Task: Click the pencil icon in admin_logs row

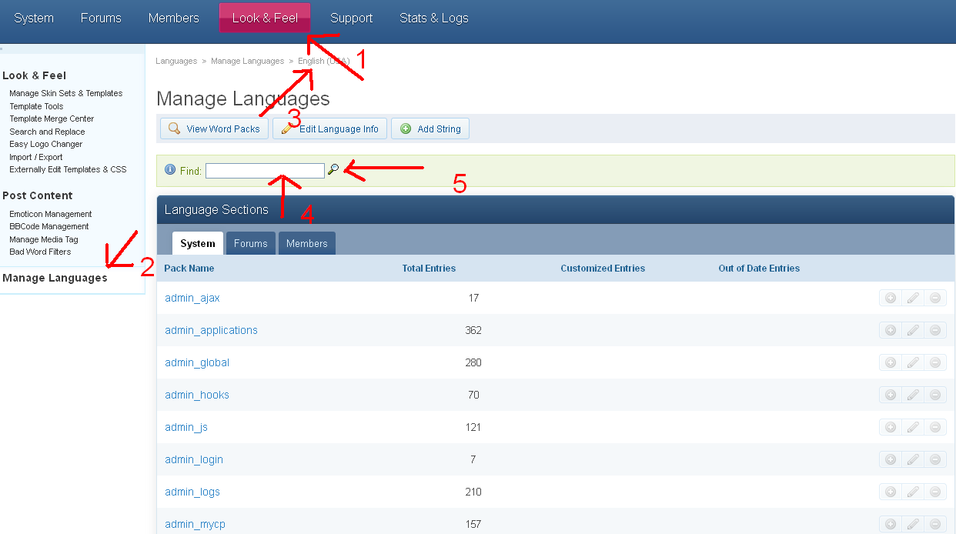Action: click(x=913, y=492)
